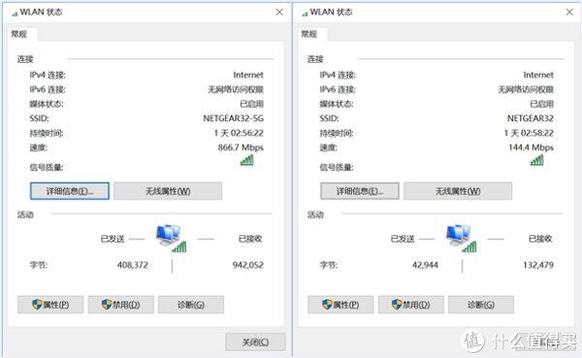The image size is (582, 358).
Task: Close the left WLAN 状态 window
Action: click(x=279, y=13)
